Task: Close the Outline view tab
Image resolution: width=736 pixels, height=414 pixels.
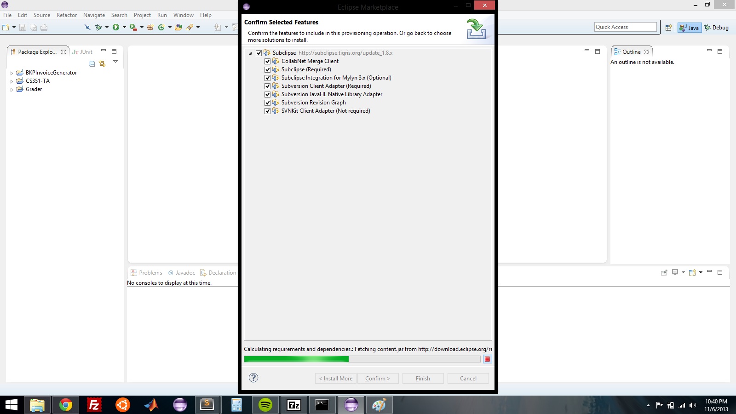Action: [647, 52]
